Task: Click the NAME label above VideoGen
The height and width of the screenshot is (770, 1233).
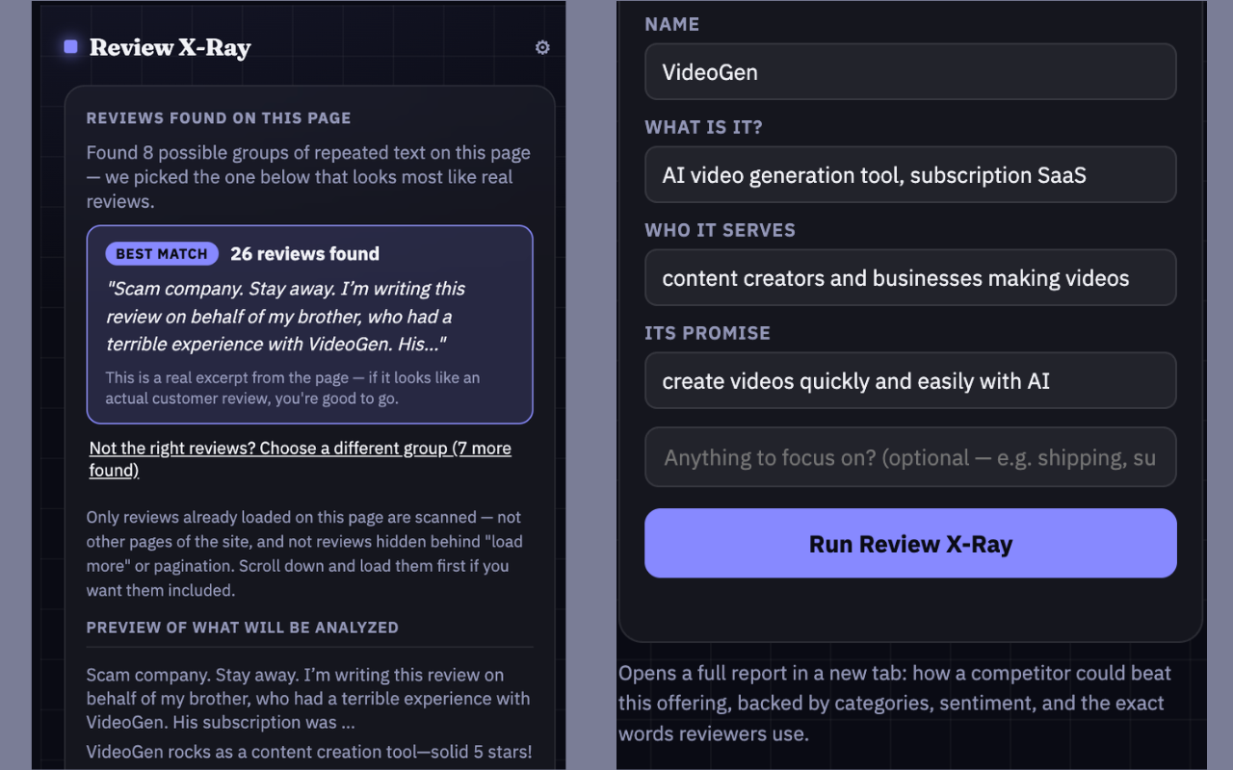Action: pyautogui.click(x=672, y=25)
